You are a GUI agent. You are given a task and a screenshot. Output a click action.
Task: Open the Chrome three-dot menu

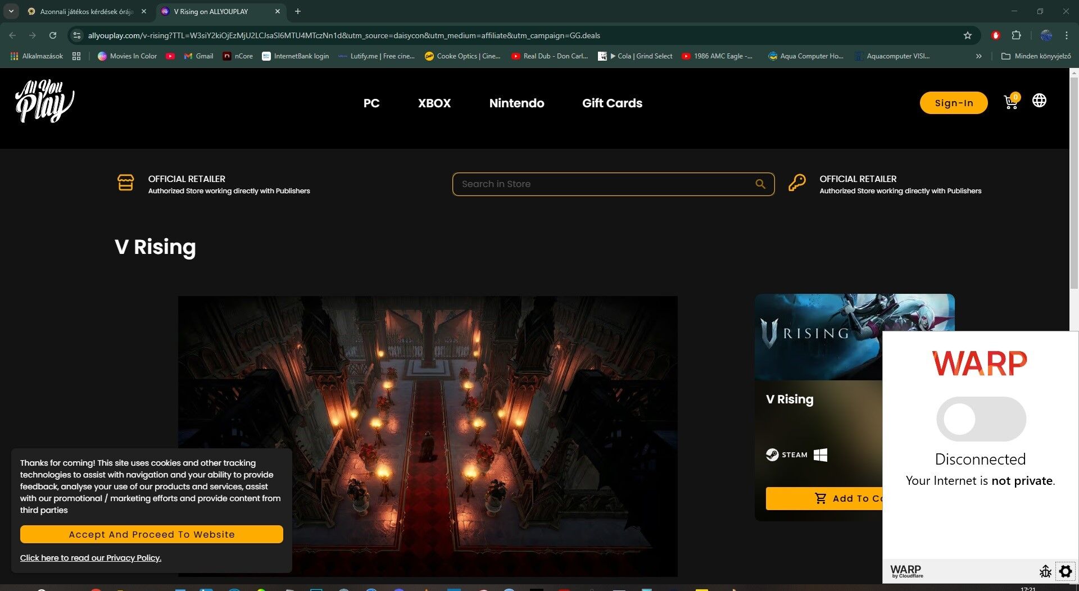pos(1066,35)
